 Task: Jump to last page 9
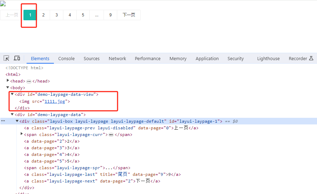(110, 15)
